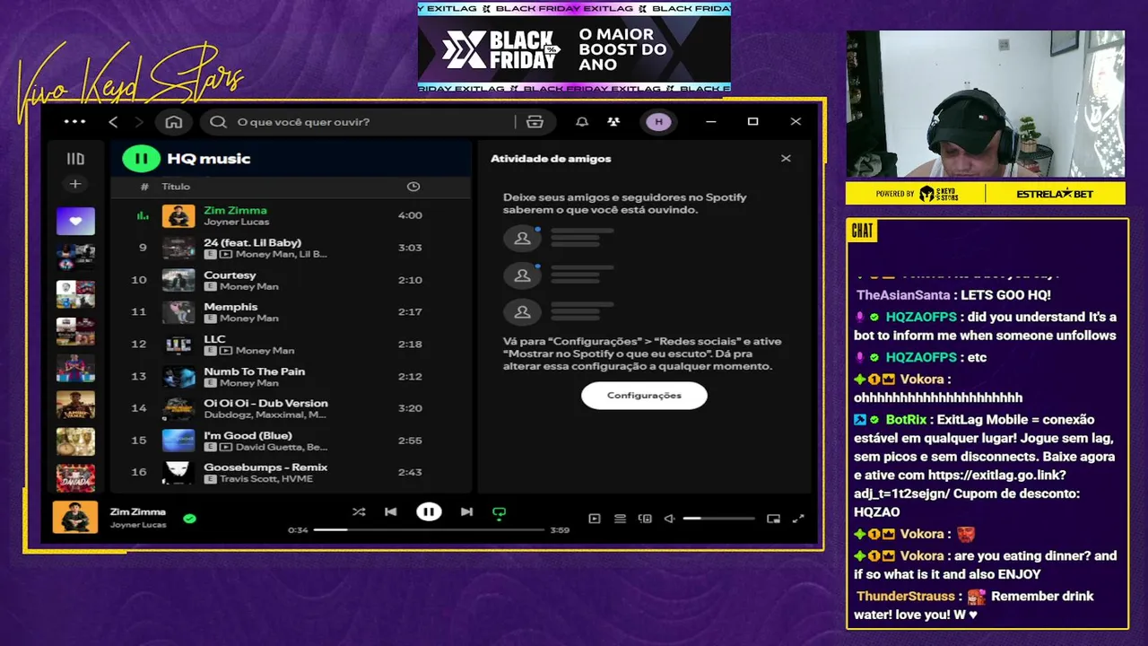This screenshot has height=646, width=1148.
Task: Toggle the friend activity icon in top bar
Action: (x=613, y=122)
